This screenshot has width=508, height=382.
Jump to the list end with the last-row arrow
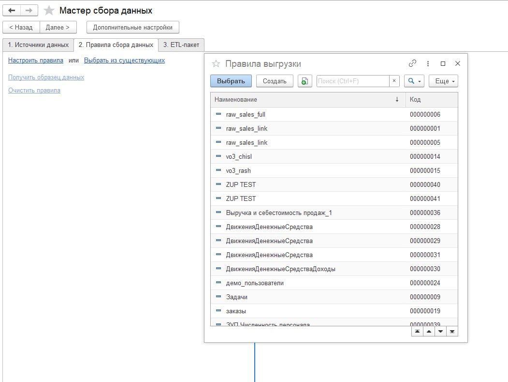(452, 332)
